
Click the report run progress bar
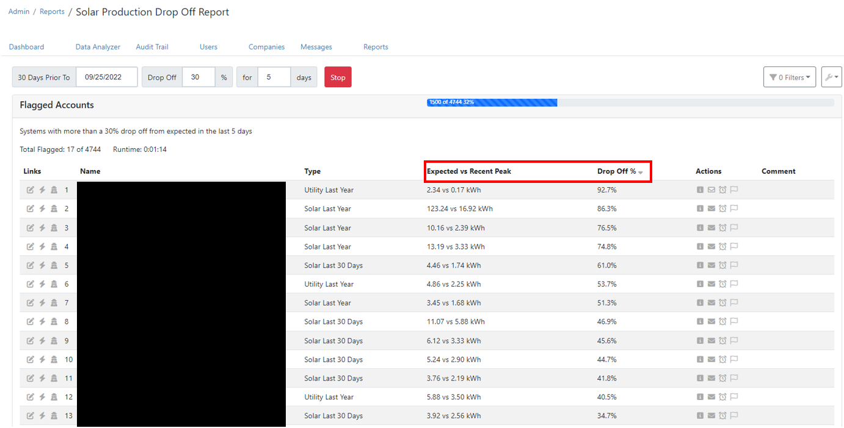coord(630,102)
